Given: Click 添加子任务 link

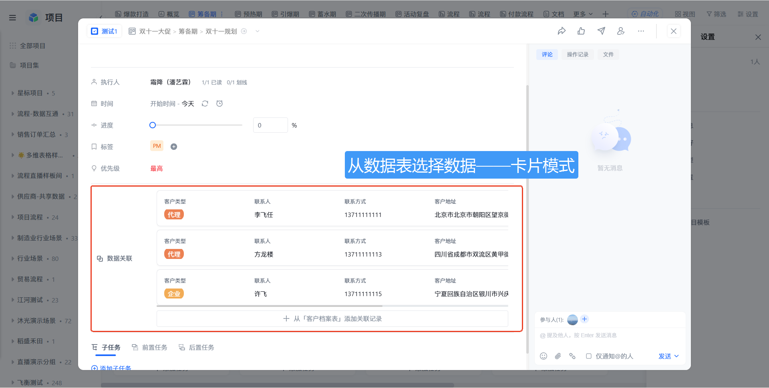Looking at the screenshot, I should (111, 368).
